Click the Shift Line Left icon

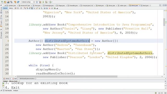pyautogui.click(x=45, y=8)
